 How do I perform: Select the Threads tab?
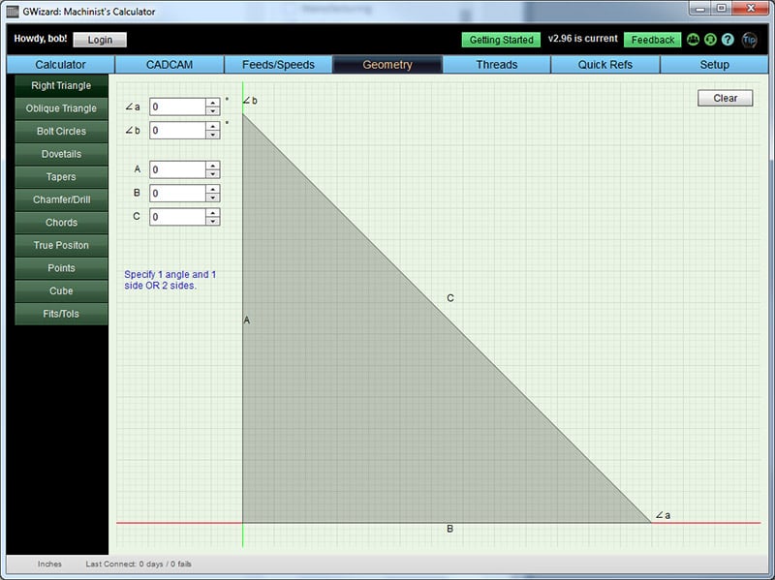pos(498,64)
